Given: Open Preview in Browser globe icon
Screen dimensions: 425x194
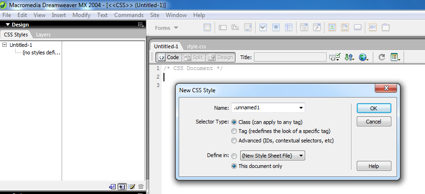Looking at the screenshot, I should point(363,57).
